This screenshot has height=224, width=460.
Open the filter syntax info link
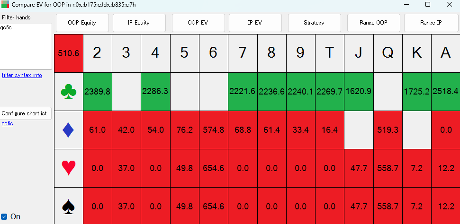(x=22, y=75)
